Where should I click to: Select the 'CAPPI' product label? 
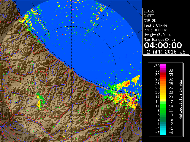[x=149, y=16]
